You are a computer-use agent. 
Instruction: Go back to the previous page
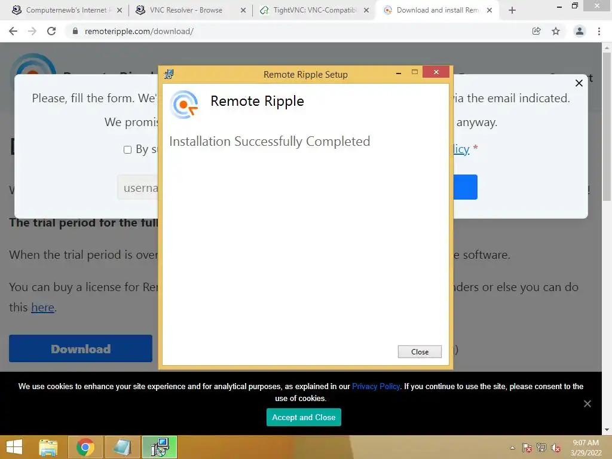click(13, 31)
